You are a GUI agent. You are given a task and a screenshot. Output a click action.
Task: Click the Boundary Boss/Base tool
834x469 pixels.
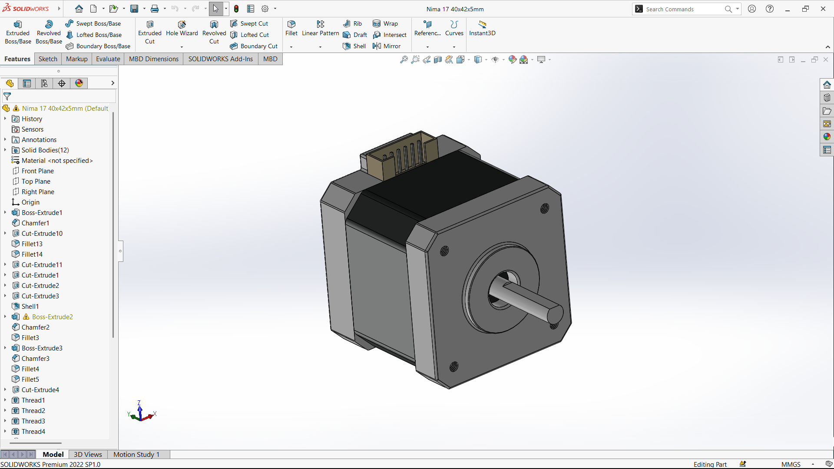98,46
